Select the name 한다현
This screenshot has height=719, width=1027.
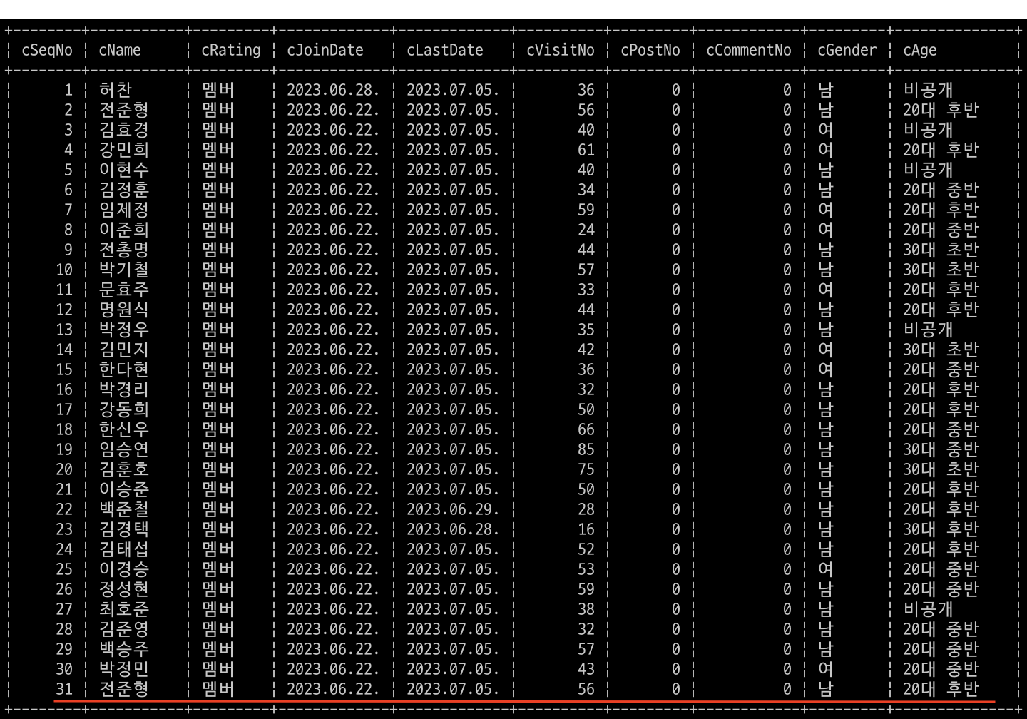(124, 369)
